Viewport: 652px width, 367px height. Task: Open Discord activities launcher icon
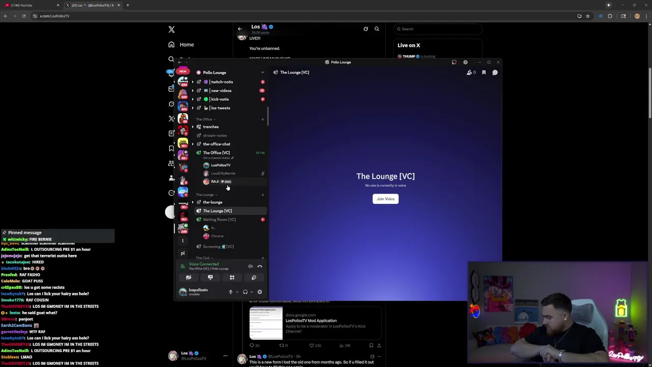tap(232, 277)
